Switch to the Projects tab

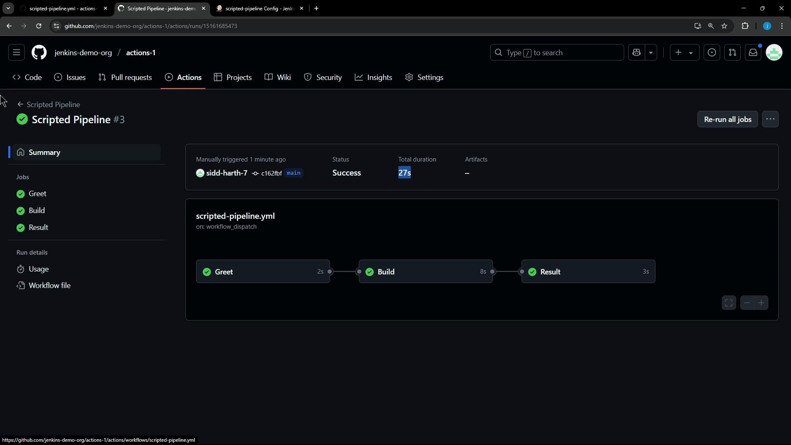pyautogui.click(x=233, y=77)
